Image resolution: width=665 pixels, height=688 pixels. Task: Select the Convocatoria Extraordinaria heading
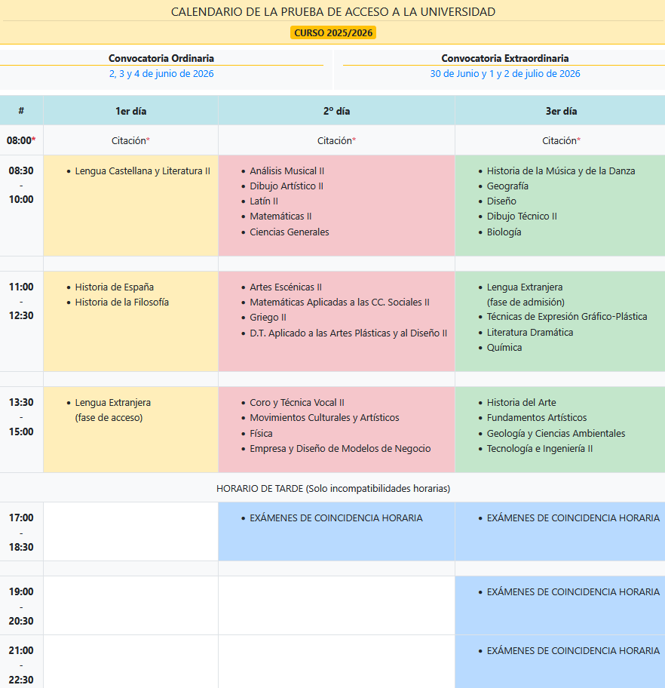pyautogui.click(x=505, y=58)
